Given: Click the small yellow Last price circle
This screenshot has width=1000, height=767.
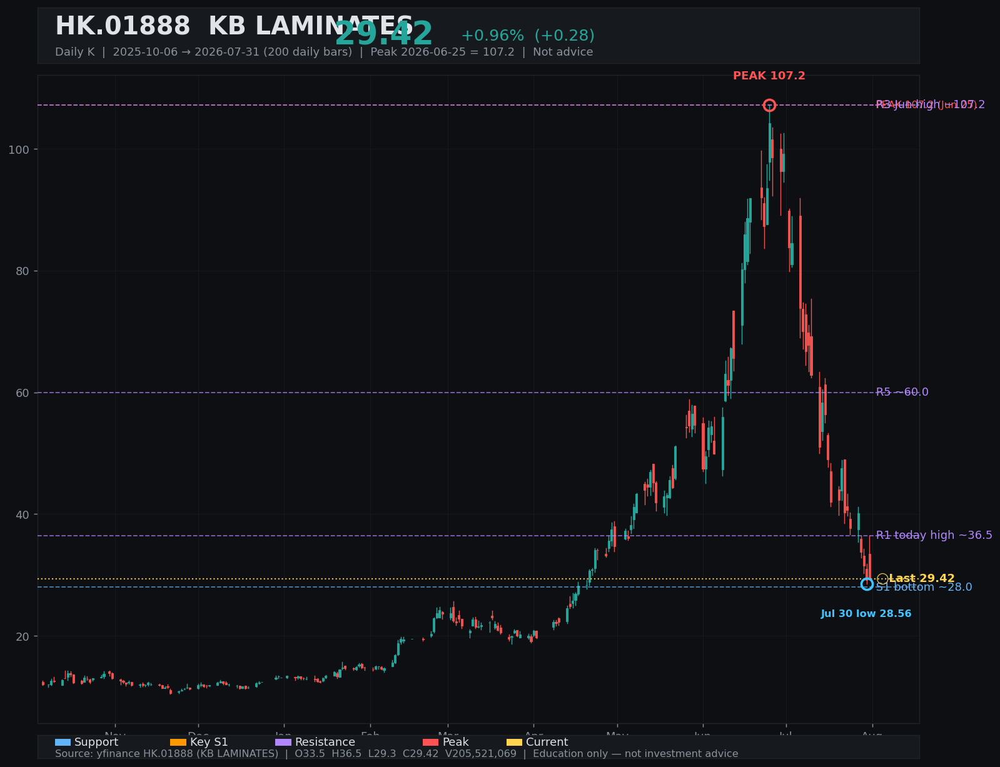Looking at the screenshot, I should 882,579.
